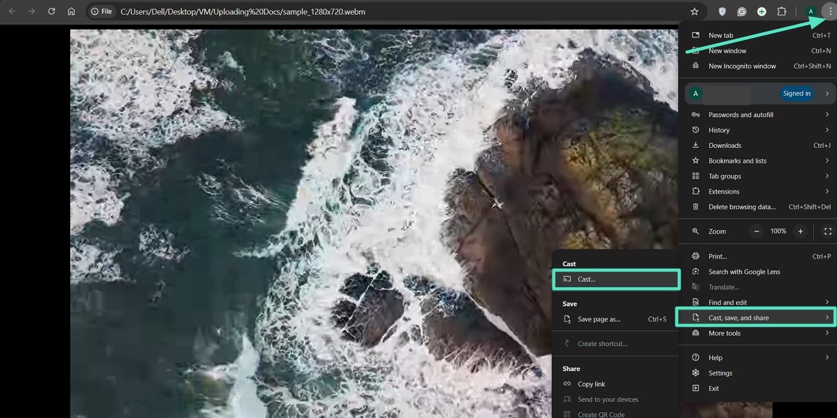
Task: Click the Delete browsing data trash icon
Action: coord(695,207)
